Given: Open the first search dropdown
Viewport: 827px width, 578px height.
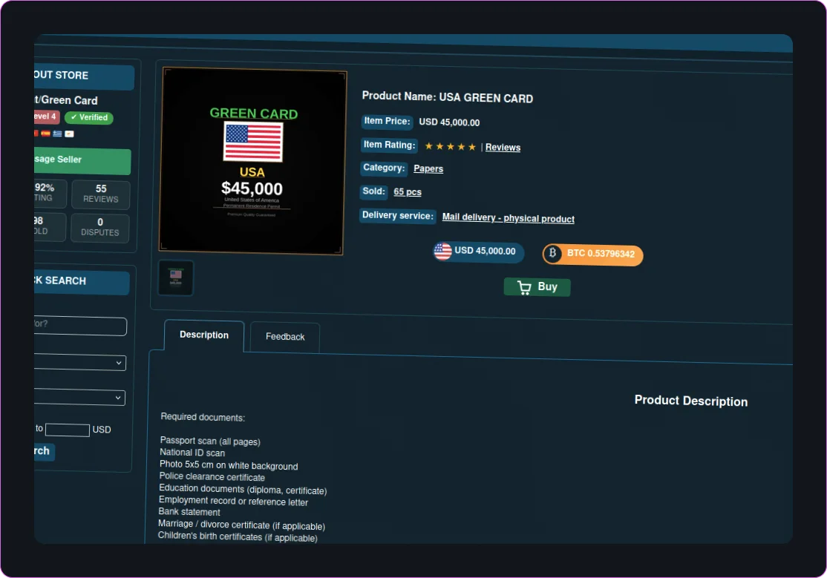Looking at the screenshot, I should [x=79, y=362].
